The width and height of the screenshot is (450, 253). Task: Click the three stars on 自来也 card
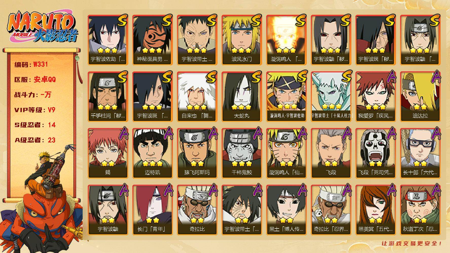point(197,107)
